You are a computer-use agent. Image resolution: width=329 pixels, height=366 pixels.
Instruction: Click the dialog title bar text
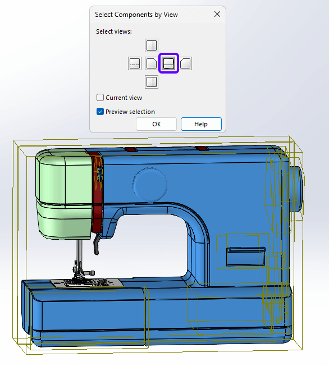point(136,15)
